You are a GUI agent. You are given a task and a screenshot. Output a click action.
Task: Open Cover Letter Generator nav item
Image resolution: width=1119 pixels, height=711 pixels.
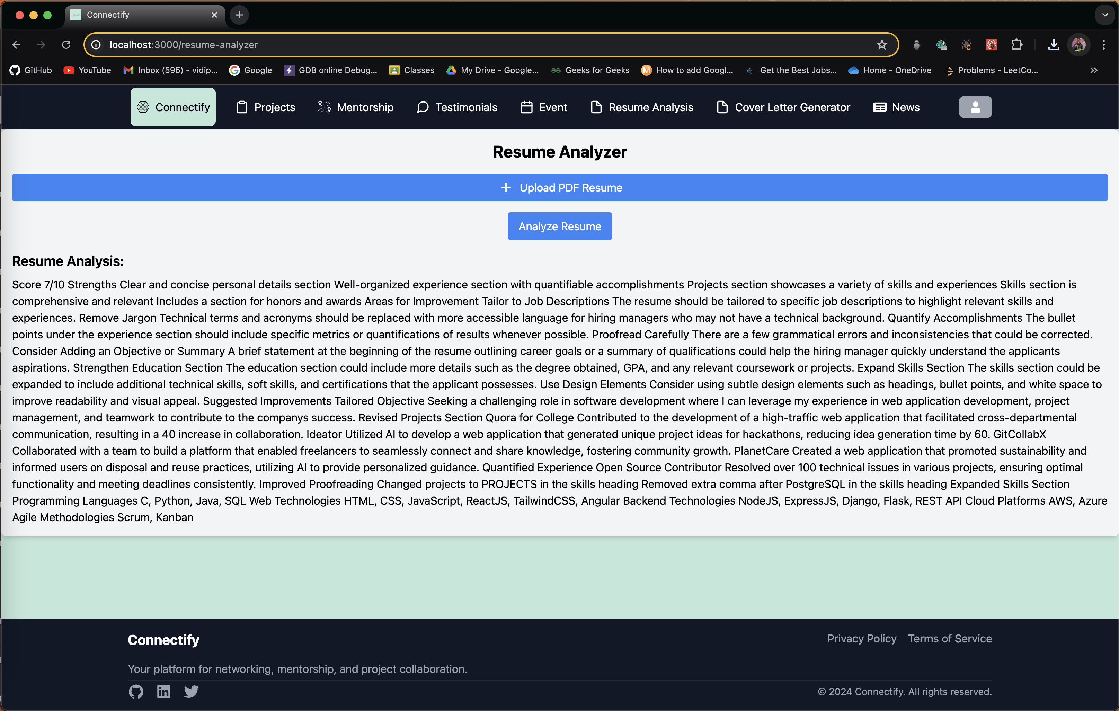pos(783,107)
